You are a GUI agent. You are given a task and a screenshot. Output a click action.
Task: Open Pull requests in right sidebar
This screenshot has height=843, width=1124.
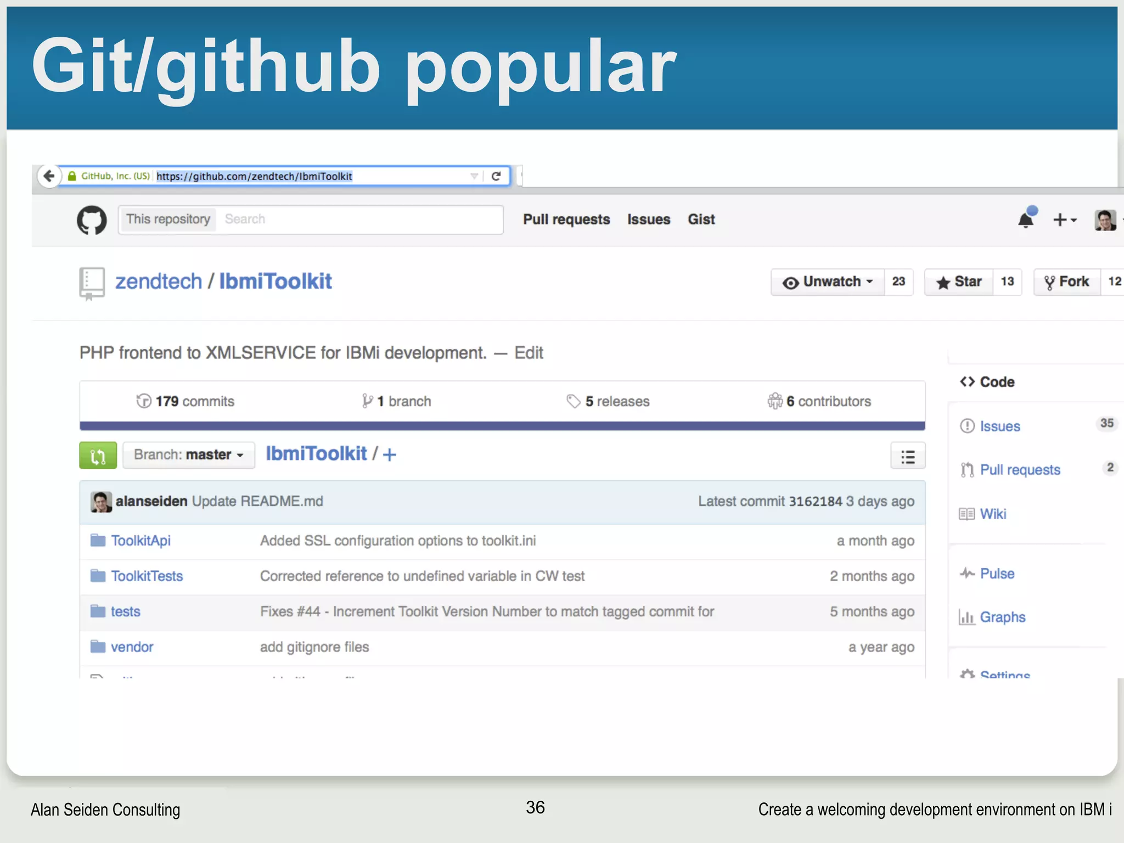coord(1020,470)
